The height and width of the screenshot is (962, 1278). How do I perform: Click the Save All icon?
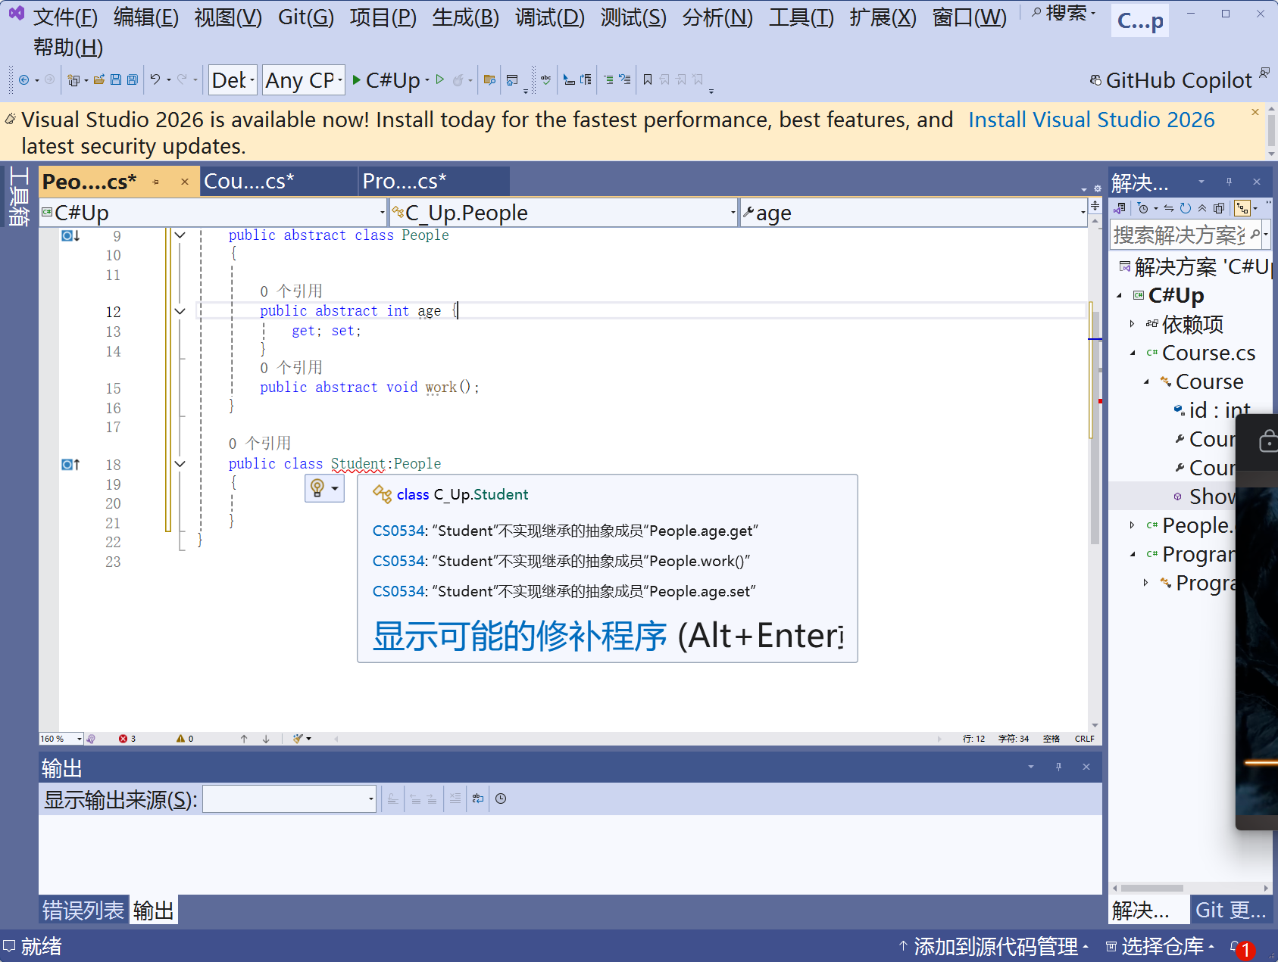[x=133, y=79]
